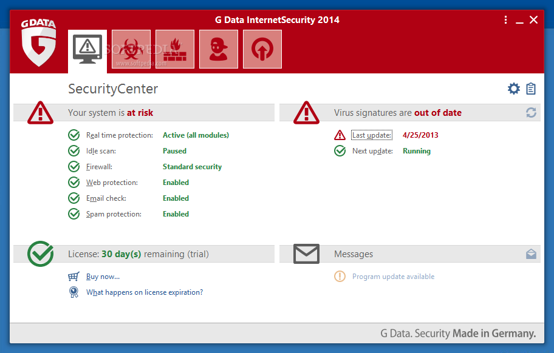Click Enabled status for Spam protection
The width and height of the screenshot is (554, 353).
pos(176,214)
